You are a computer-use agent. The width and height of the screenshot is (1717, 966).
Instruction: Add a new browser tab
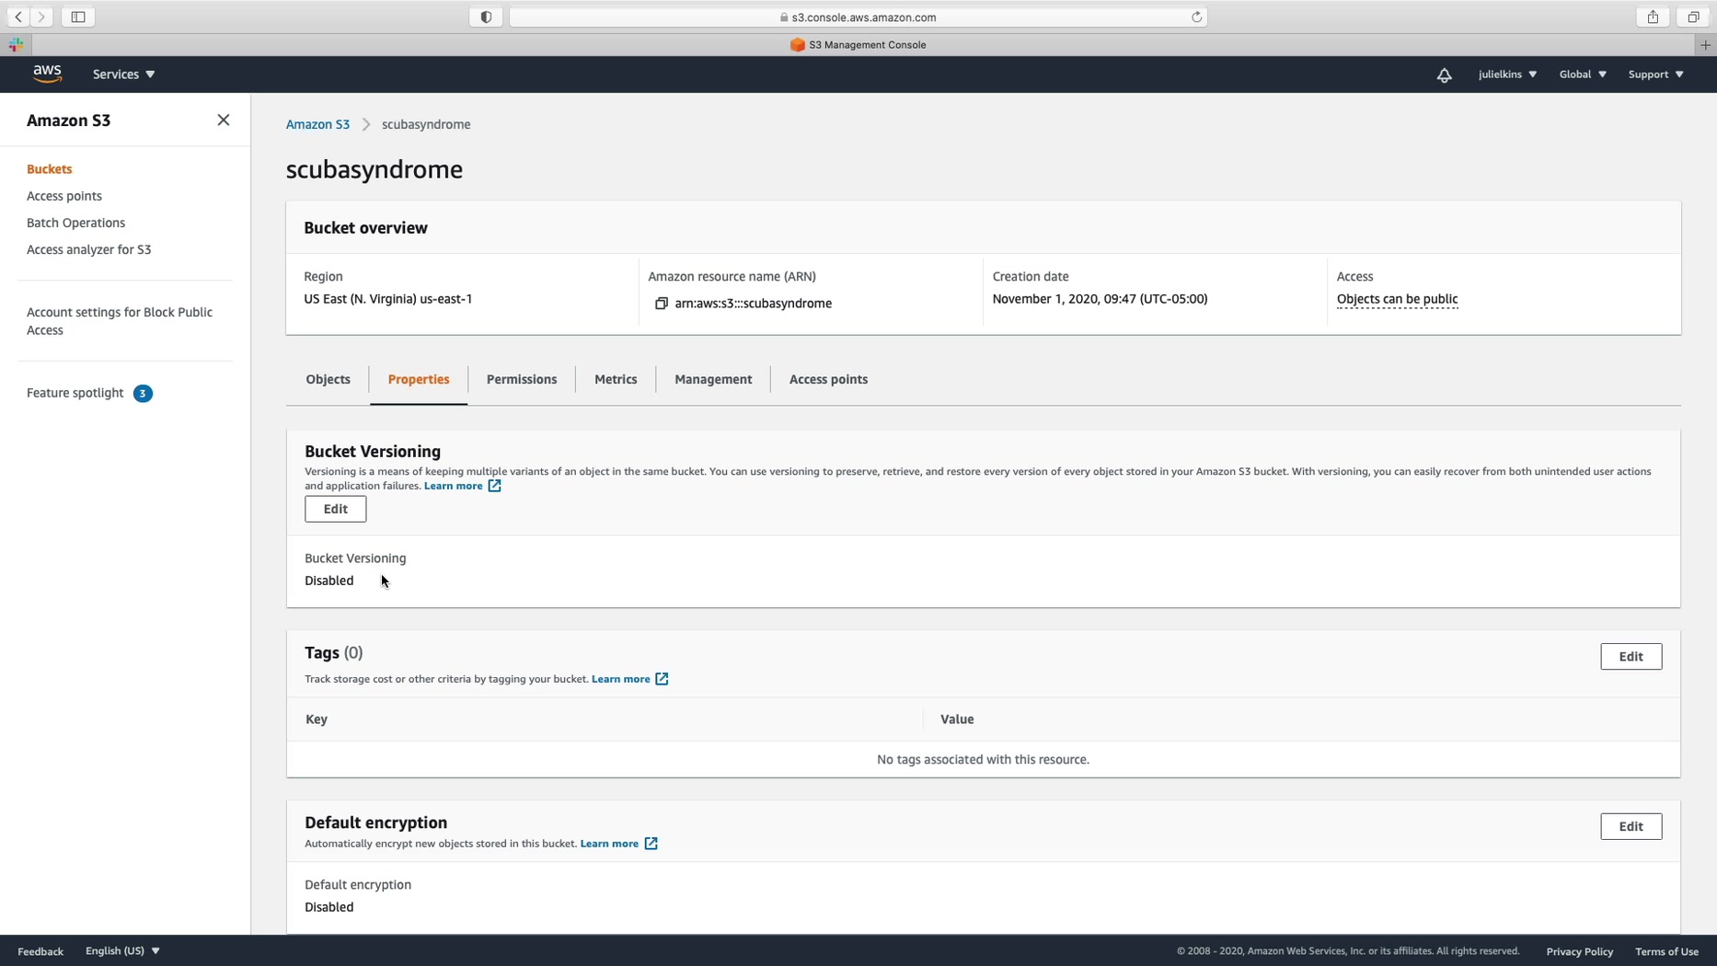click(x=1705, y=44)
